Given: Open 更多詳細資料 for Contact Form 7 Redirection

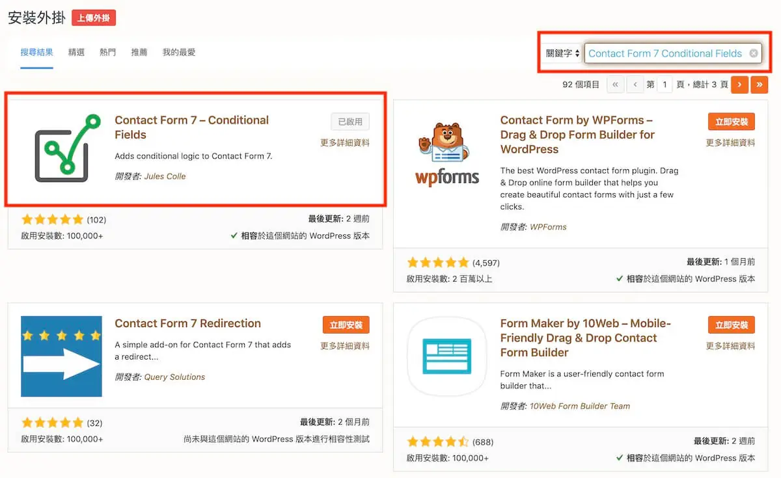Looking at the screenshot, I should tap(345, 346).
